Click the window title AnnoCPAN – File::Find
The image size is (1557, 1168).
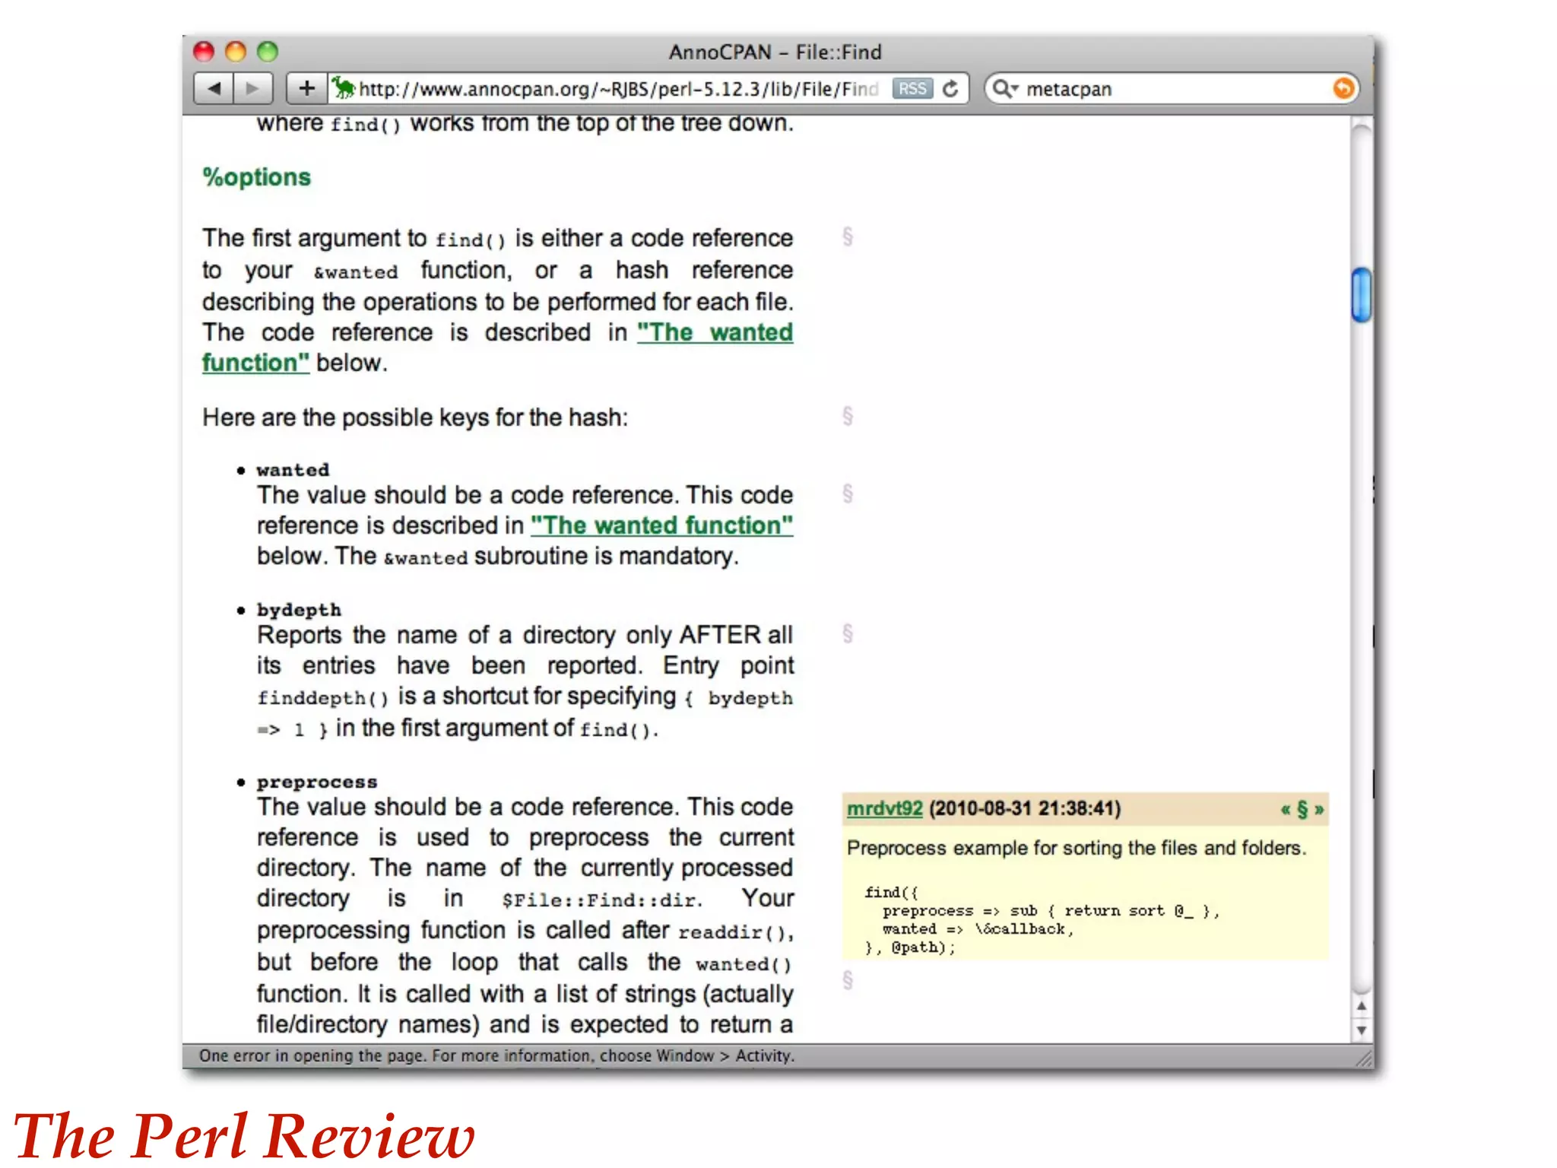775,52
